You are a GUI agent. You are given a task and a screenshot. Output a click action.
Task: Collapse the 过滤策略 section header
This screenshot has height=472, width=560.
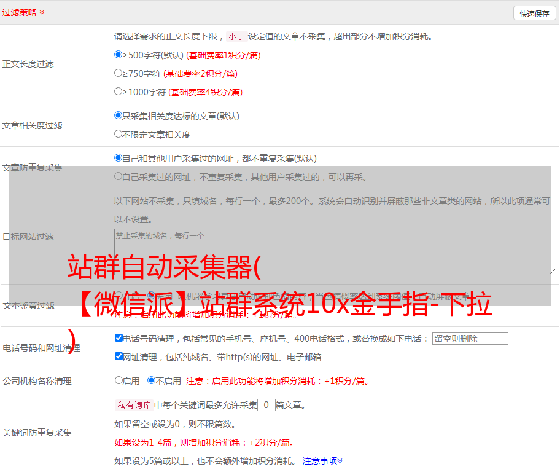point(23,12)
